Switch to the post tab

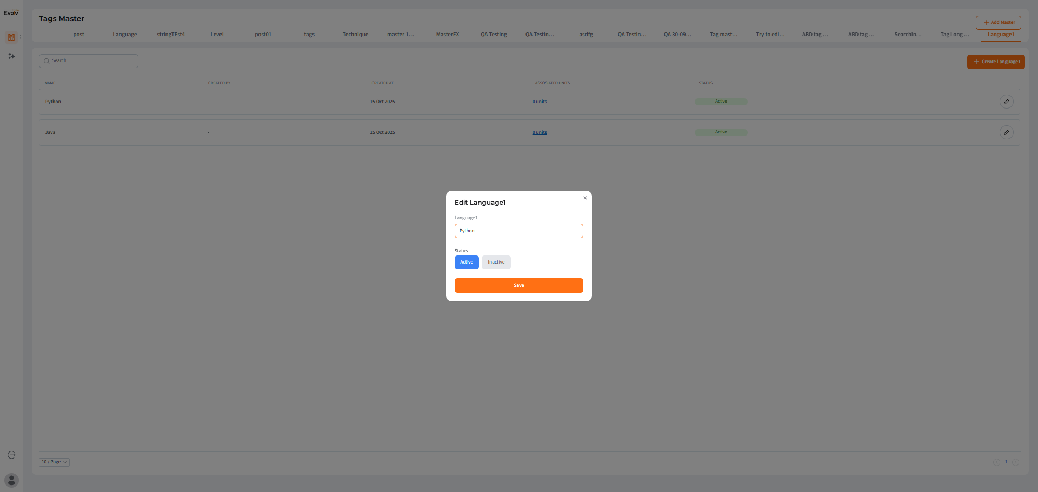pos(79,35)
